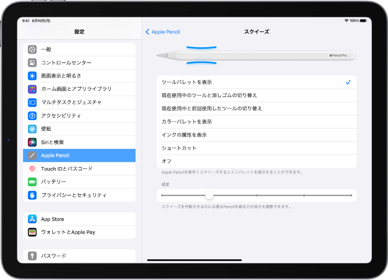The image size is (388, 280).
Task: Tap the Apple Pencil sidebar icon
Action: [32, 155]
